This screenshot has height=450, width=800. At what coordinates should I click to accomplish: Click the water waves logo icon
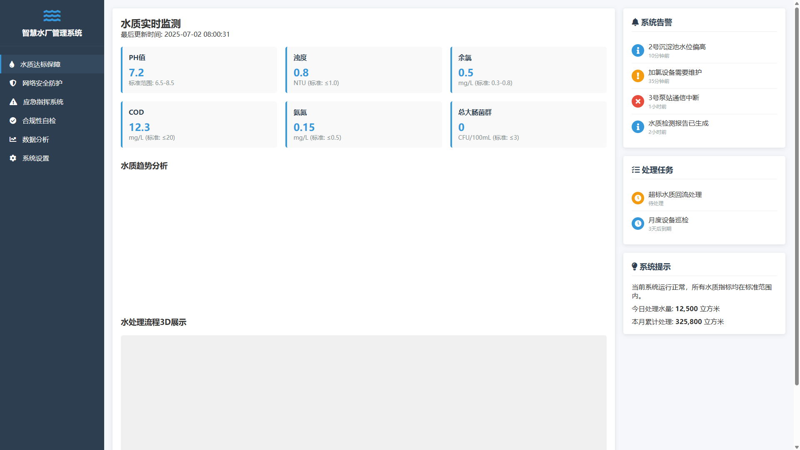point(52,16)
